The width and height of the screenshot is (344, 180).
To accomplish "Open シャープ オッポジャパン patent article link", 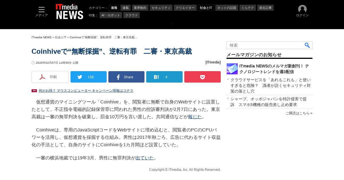I will (269, 102).
